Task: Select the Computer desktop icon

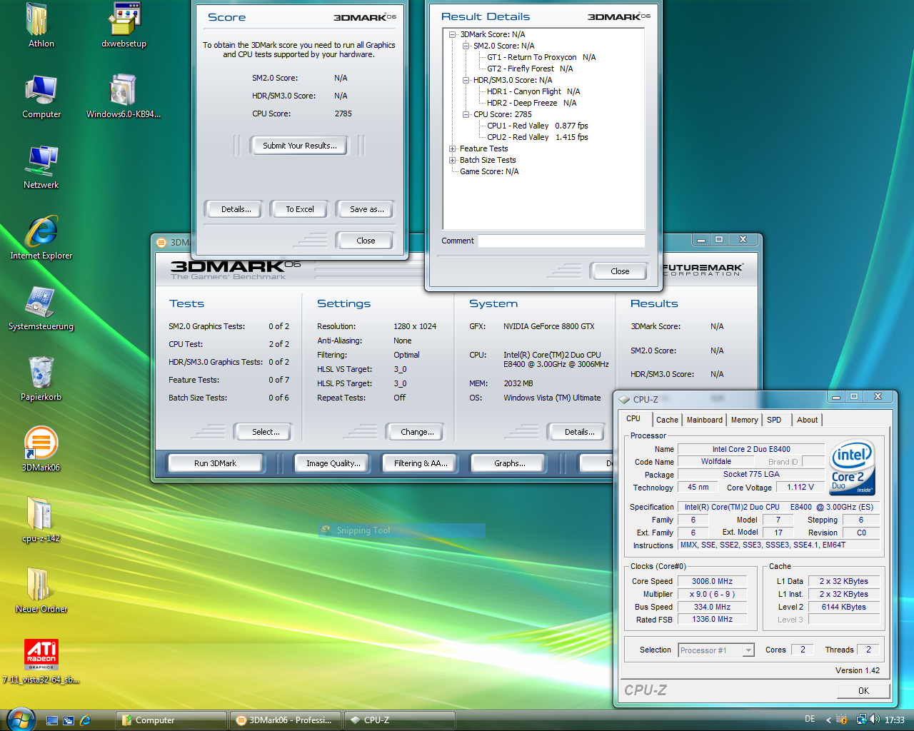Action: [x=41, y=96]
